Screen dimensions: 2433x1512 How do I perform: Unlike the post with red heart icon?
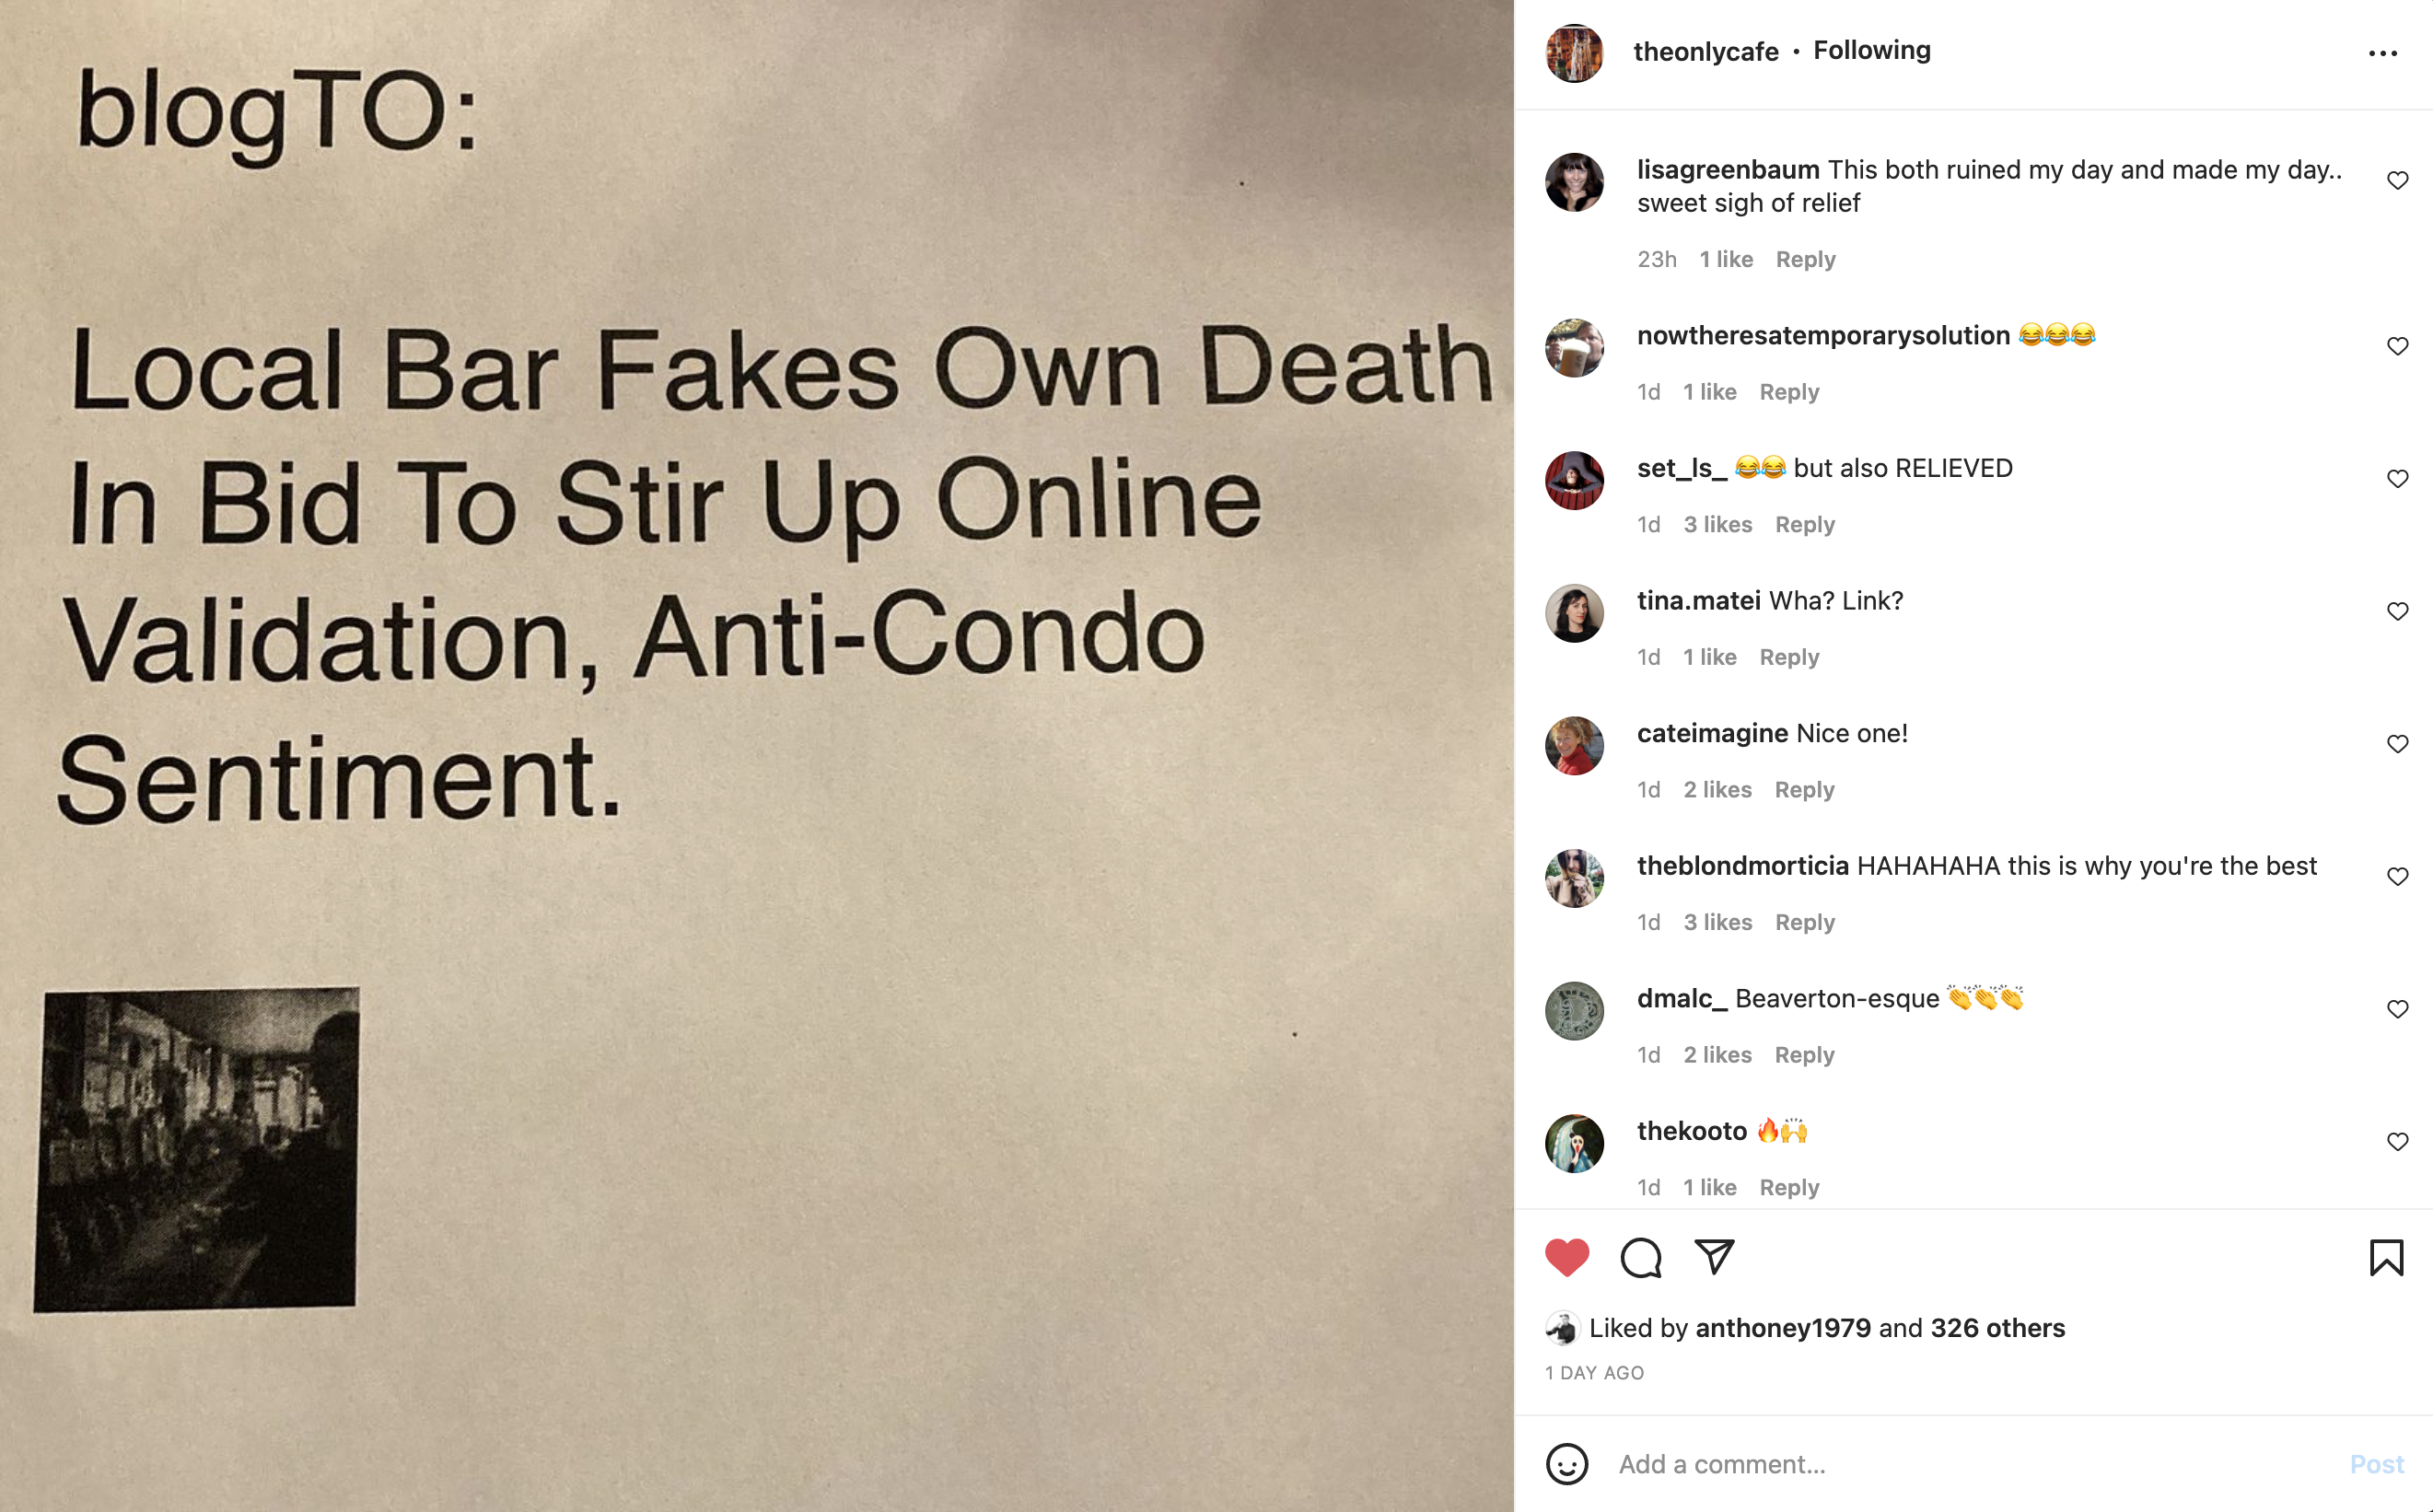(x=1567, y=1258)
